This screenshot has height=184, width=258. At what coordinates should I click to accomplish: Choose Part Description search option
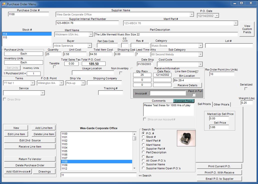[x=143, y=152]
